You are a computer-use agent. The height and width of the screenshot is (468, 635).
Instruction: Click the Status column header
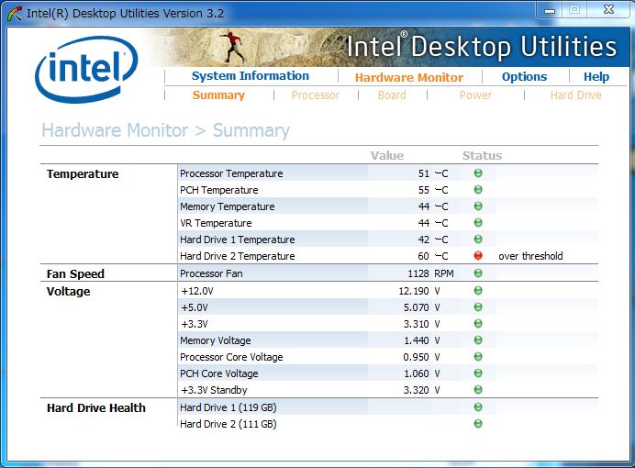[x=482, y=156]
